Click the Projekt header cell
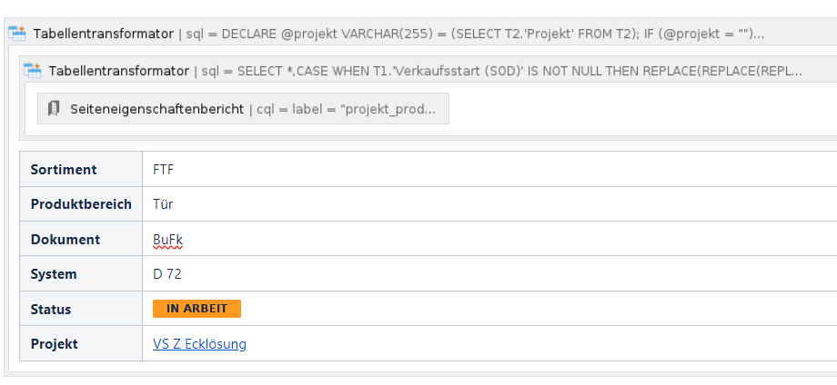 81,343
